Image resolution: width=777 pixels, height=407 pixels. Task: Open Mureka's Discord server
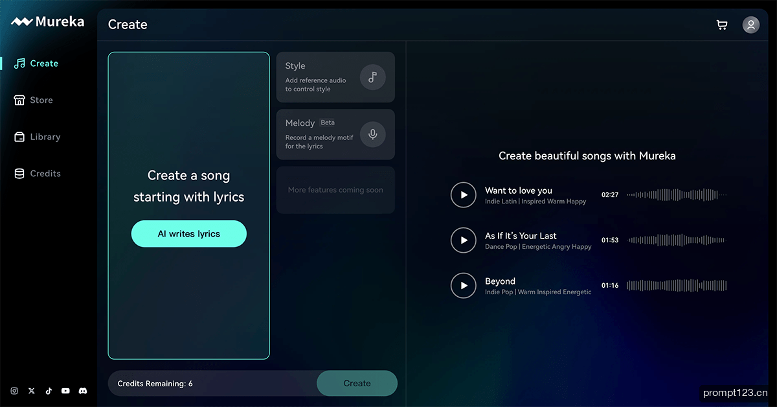83,391
